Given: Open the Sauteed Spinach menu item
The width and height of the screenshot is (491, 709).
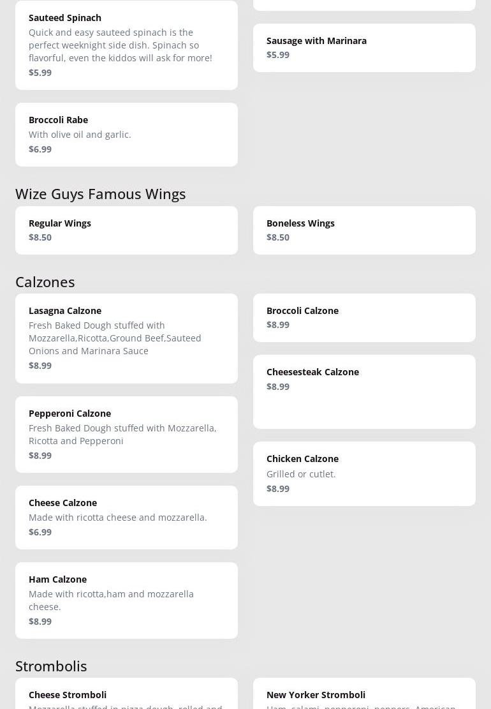Looking at the screenshot, I should [126, 45].
